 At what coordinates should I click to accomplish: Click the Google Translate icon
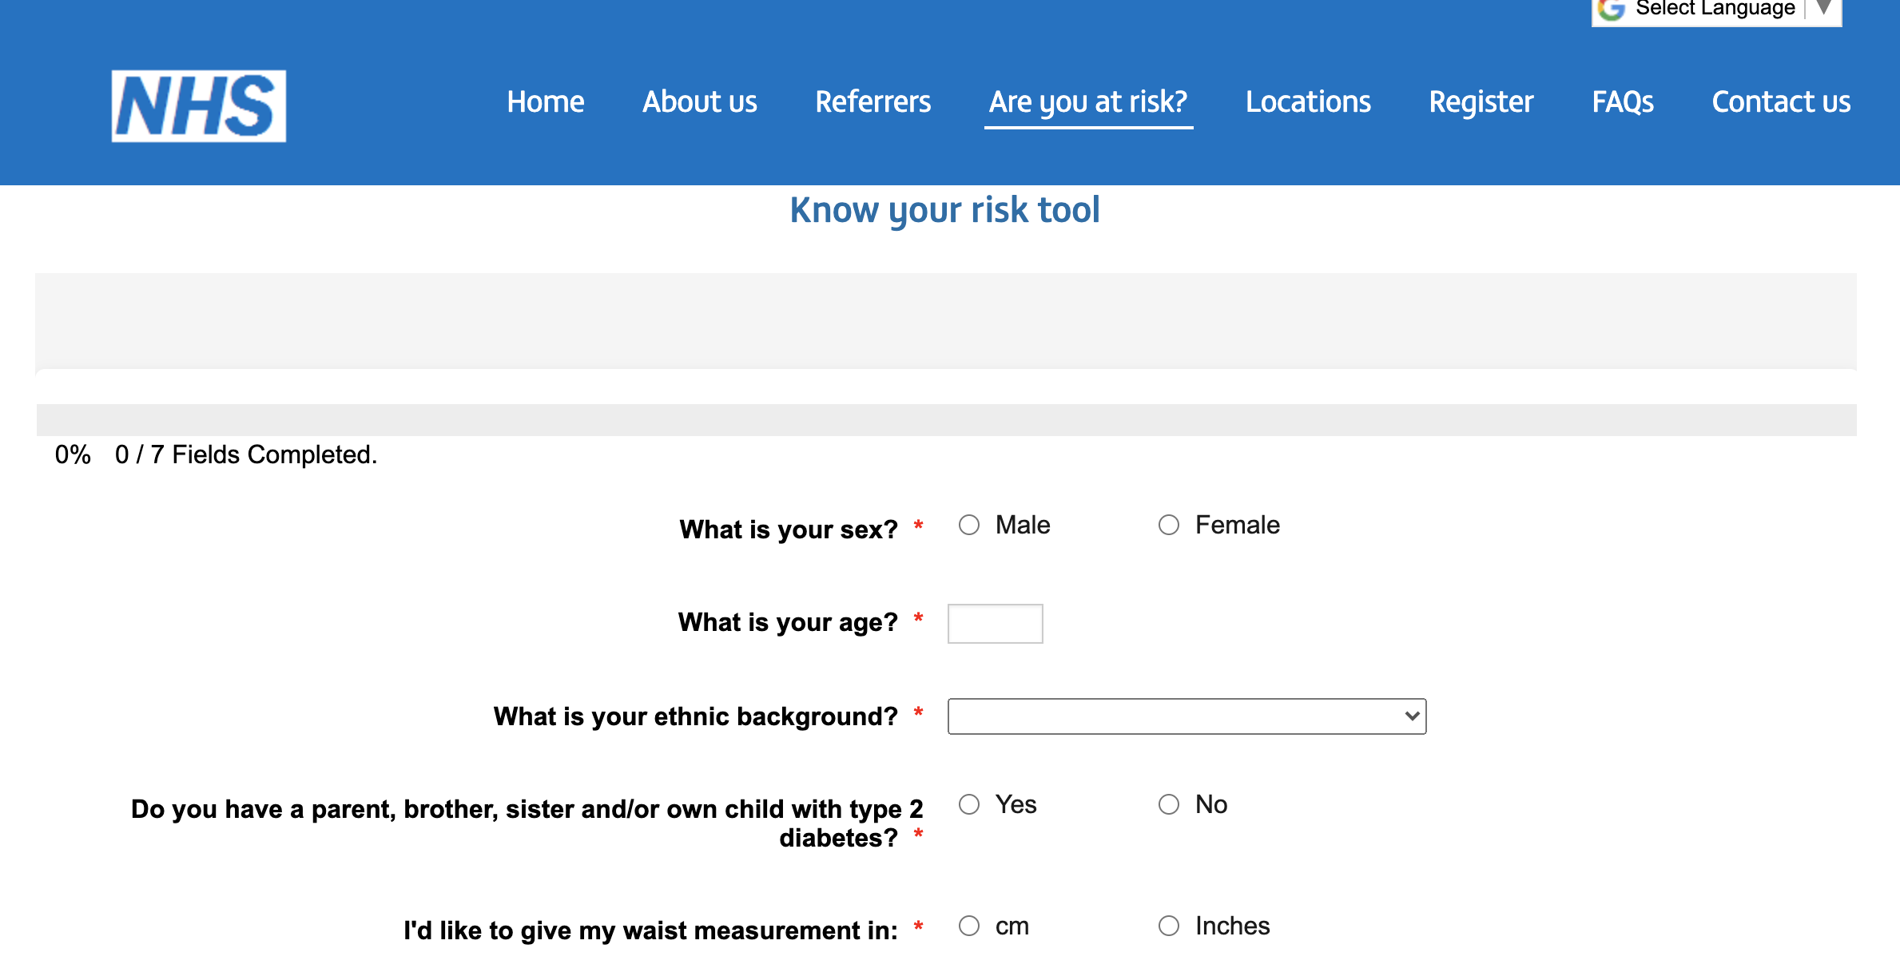click(x=1610, y=8)
